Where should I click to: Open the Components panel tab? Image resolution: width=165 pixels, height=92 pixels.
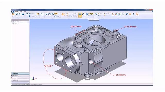pyautogui.click(x=20, y=73)
